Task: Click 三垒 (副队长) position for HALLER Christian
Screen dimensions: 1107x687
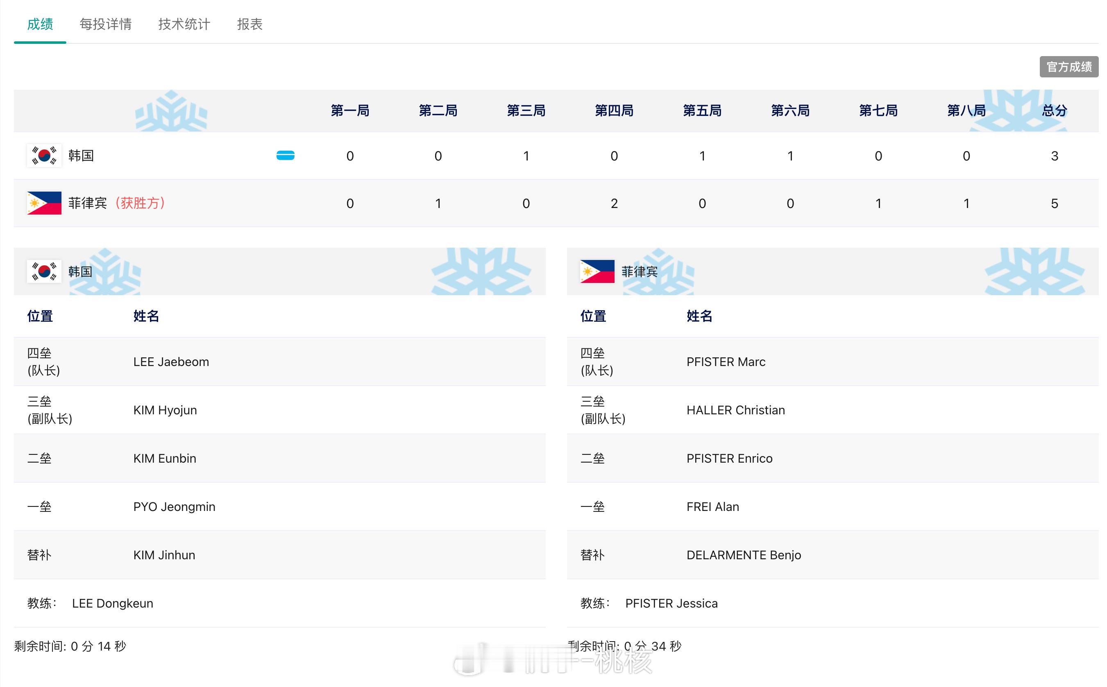Action: point(603,410)
